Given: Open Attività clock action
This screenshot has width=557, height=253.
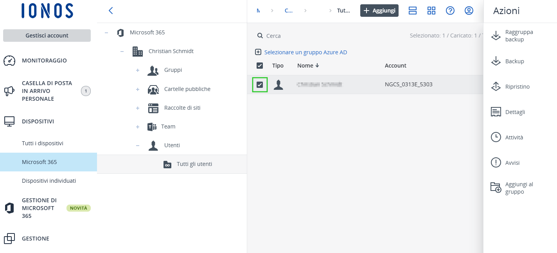Looking at the screenshot, I should point(514,137).
